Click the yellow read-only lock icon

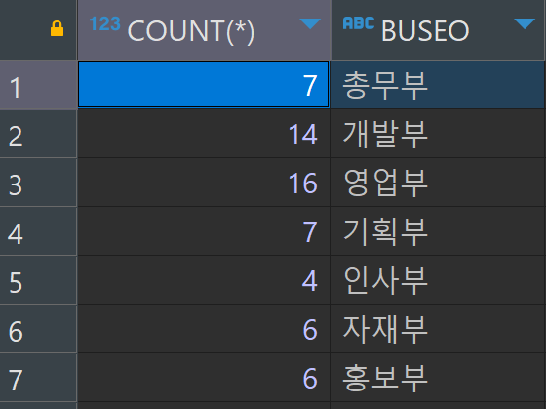pyautogui.click(x=58, y=28)
